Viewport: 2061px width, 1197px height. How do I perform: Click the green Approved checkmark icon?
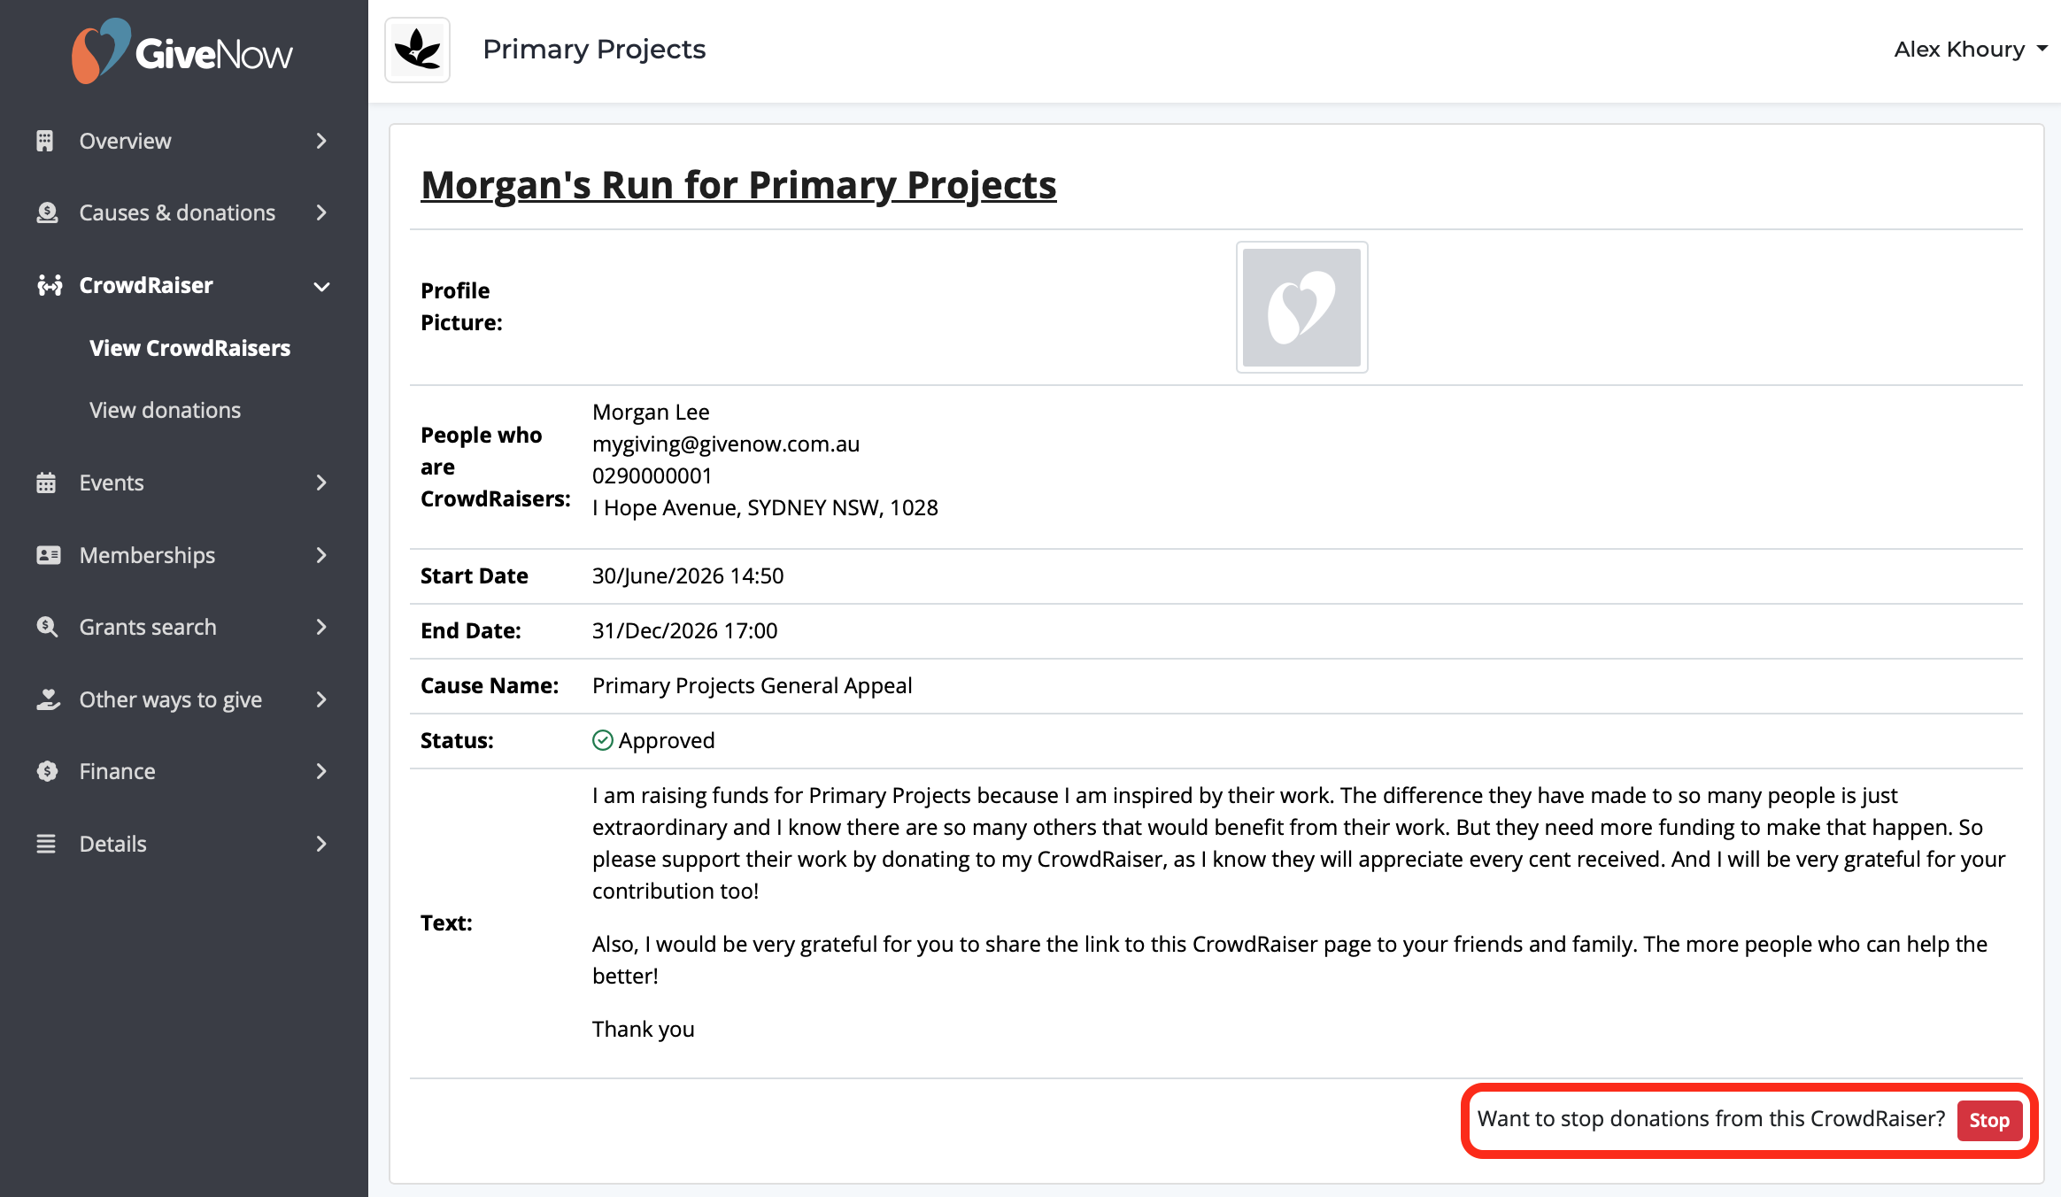pyautogui.click(x=603, y=740)
